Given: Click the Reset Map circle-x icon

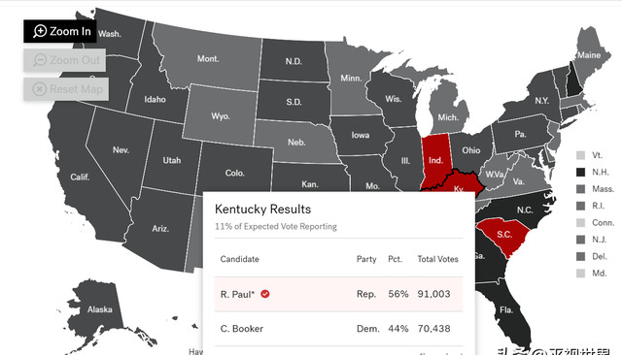Looking at the screenshot, I should [39, 89].
